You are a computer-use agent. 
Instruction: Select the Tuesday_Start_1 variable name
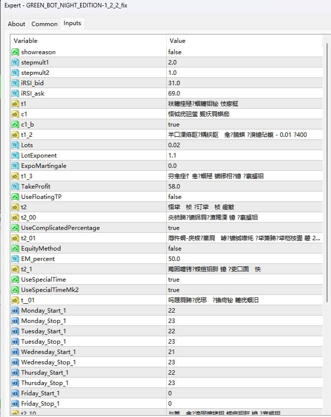44,331
